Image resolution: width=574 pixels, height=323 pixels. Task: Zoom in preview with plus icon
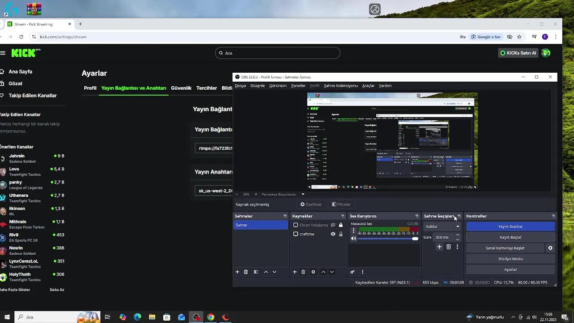(x=256, y=194)
